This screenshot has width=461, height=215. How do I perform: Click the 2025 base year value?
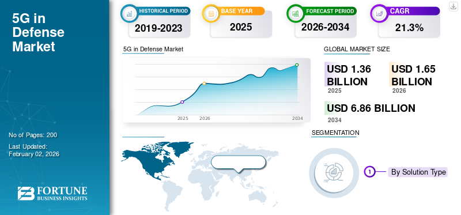click(x=241, y=27)
